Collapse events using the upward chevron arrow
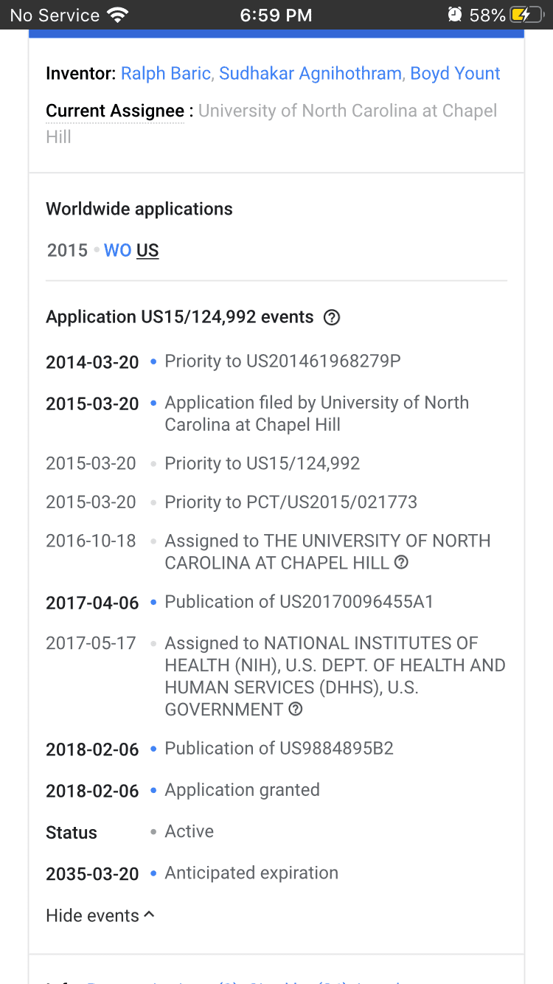This screenshot has height=984, width=553. 149,915
